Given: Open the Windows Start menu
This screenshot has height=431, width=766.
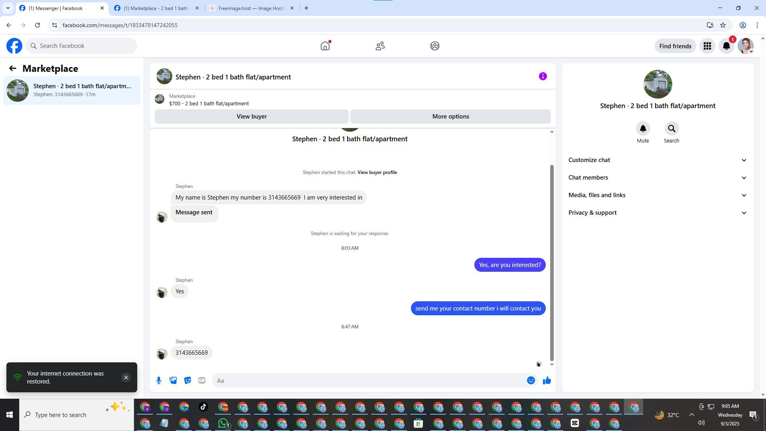Looking at the screenshot, I should pos(10,415).
